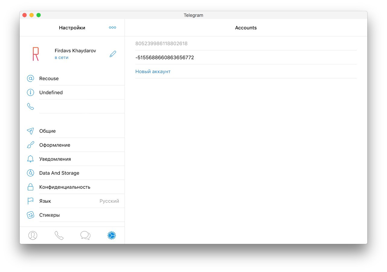Viewport: 387px width, 272px height.
Task: Select account -5155688660863656772
Action: click(x=246, y=57)
